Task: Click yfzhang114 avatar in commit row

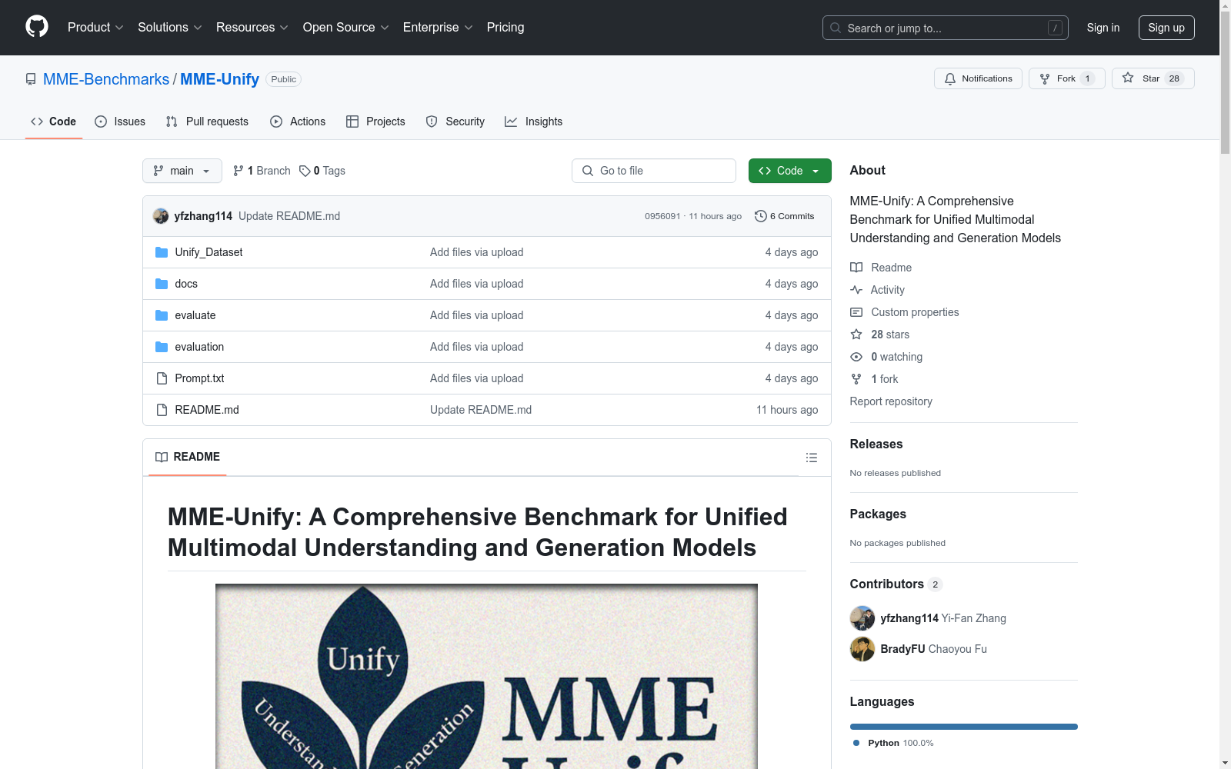Action: pyautogui.click(x=161, y=216)
